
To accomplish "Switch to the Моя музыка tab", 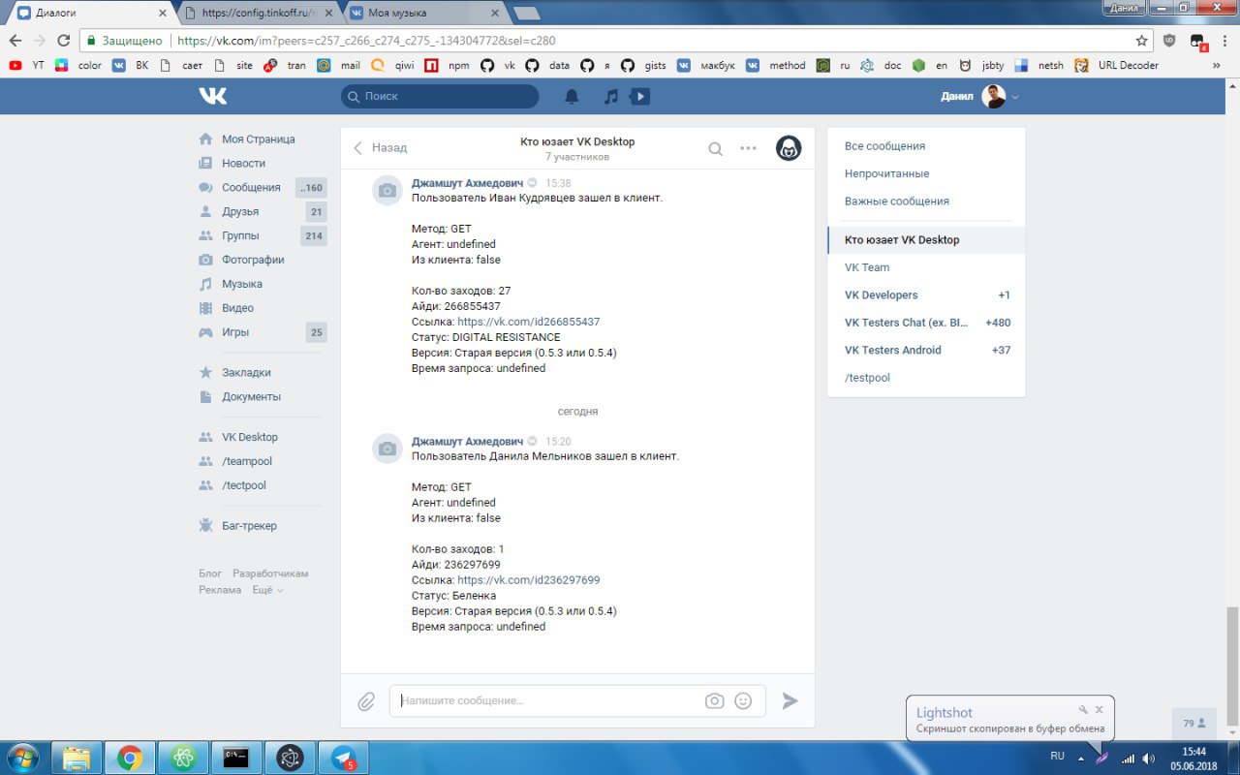I will point(424,14).
